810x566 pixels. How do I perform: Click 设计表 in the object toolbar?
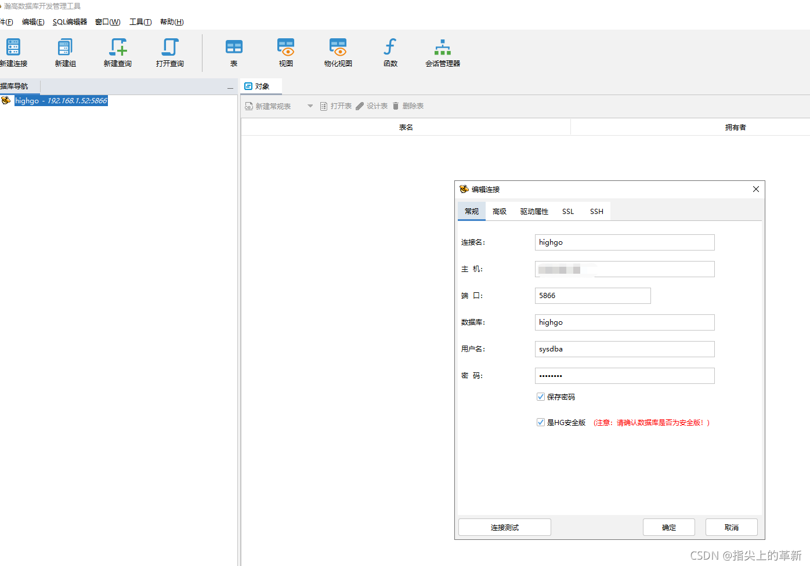tap(372, 106)
